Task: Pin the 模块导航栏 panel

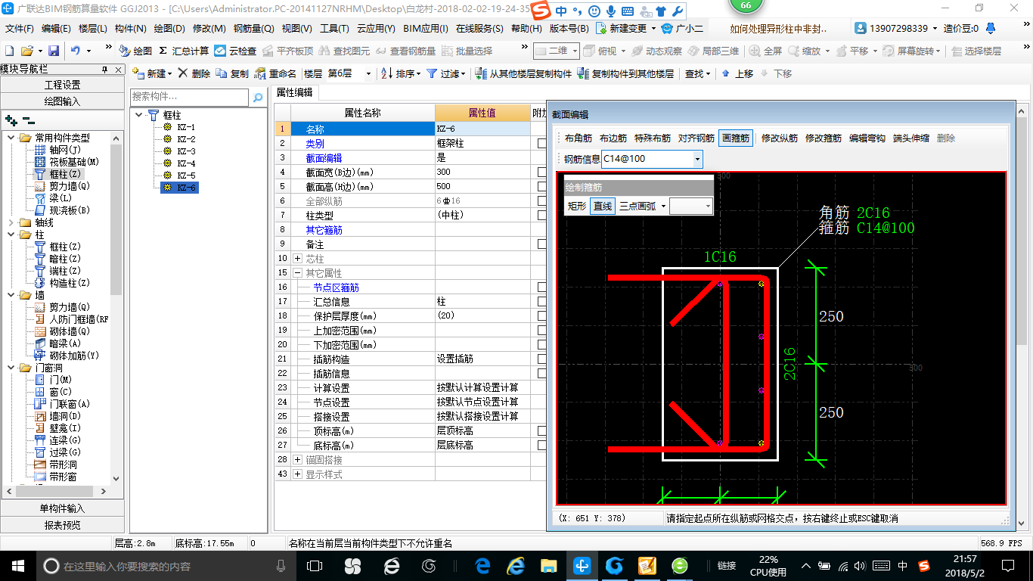Action: click(x=104, y=70)
